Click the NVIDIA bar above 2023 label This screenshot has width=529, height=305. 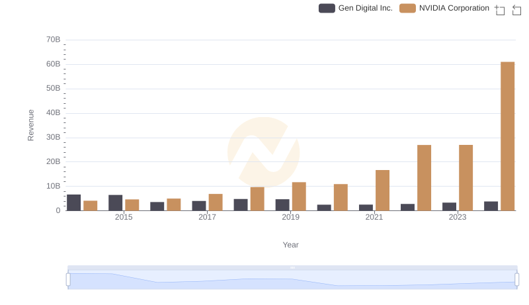click(466, 178)
